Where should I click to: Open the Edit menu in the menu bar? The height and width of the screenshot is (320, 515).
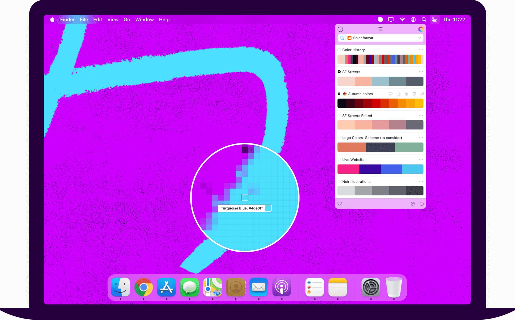(x=98, y=19)
